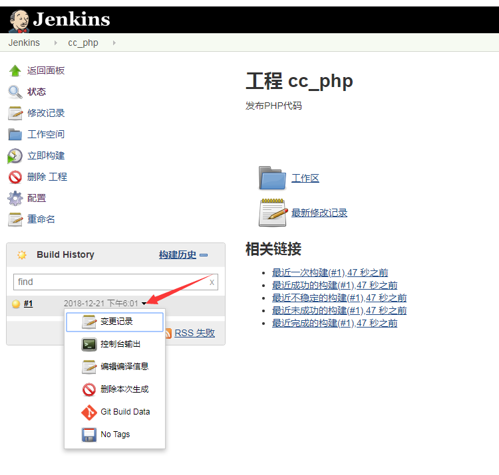Go to 返回面板 in the sidebar

click(46, 70)
